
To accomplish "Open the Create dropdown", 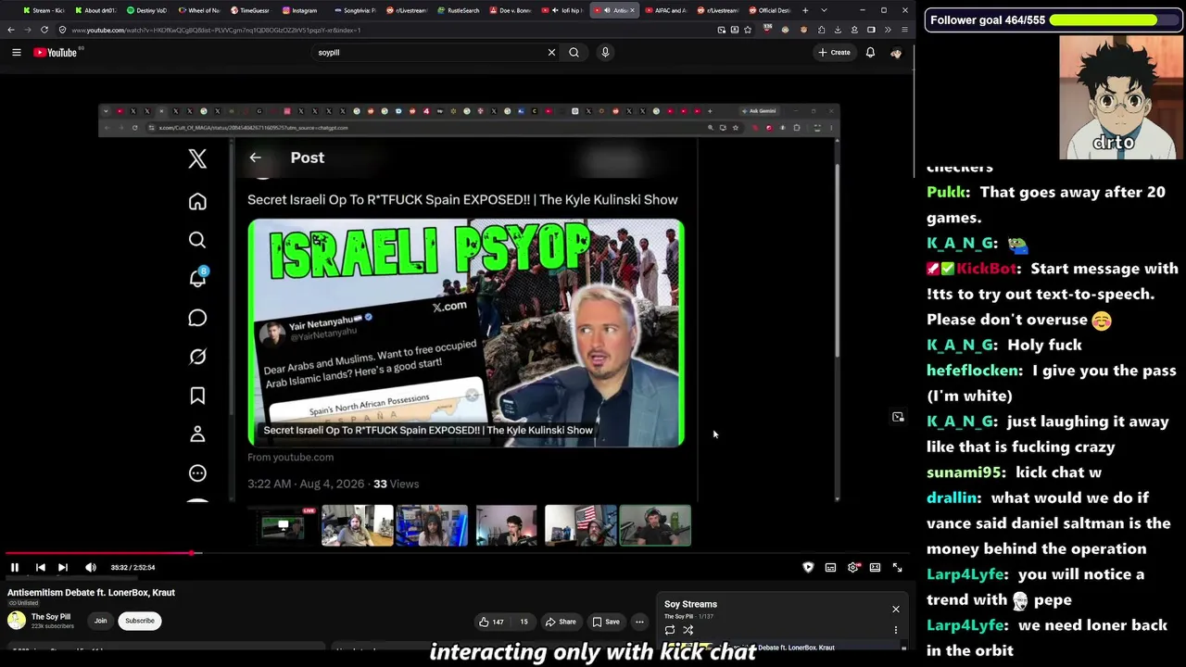I will [x=834, y=53].
